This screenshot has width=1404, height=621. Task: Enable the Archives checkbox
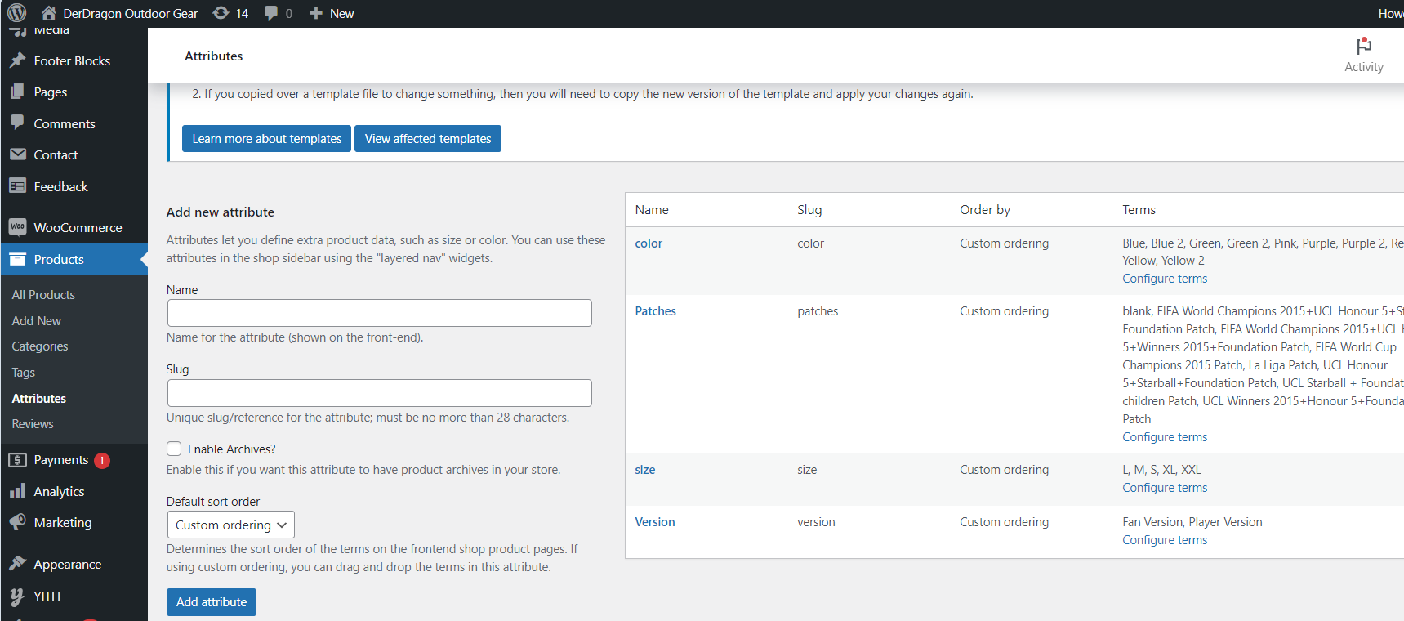174,449
